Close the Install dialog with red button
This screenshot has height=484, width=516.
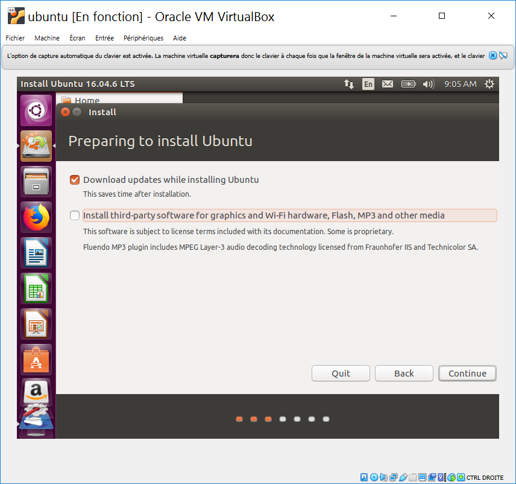pos(66,112)
